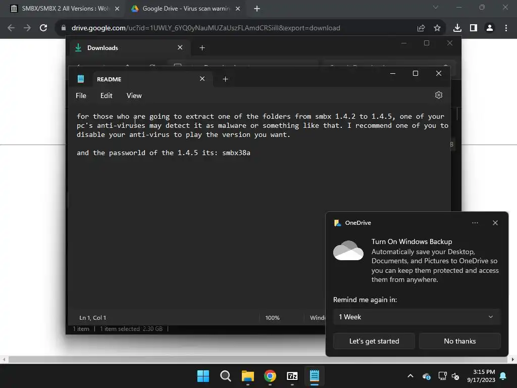Place the cursor in the README text area
The height and width of the screenshot is (388, 517).
259,208
